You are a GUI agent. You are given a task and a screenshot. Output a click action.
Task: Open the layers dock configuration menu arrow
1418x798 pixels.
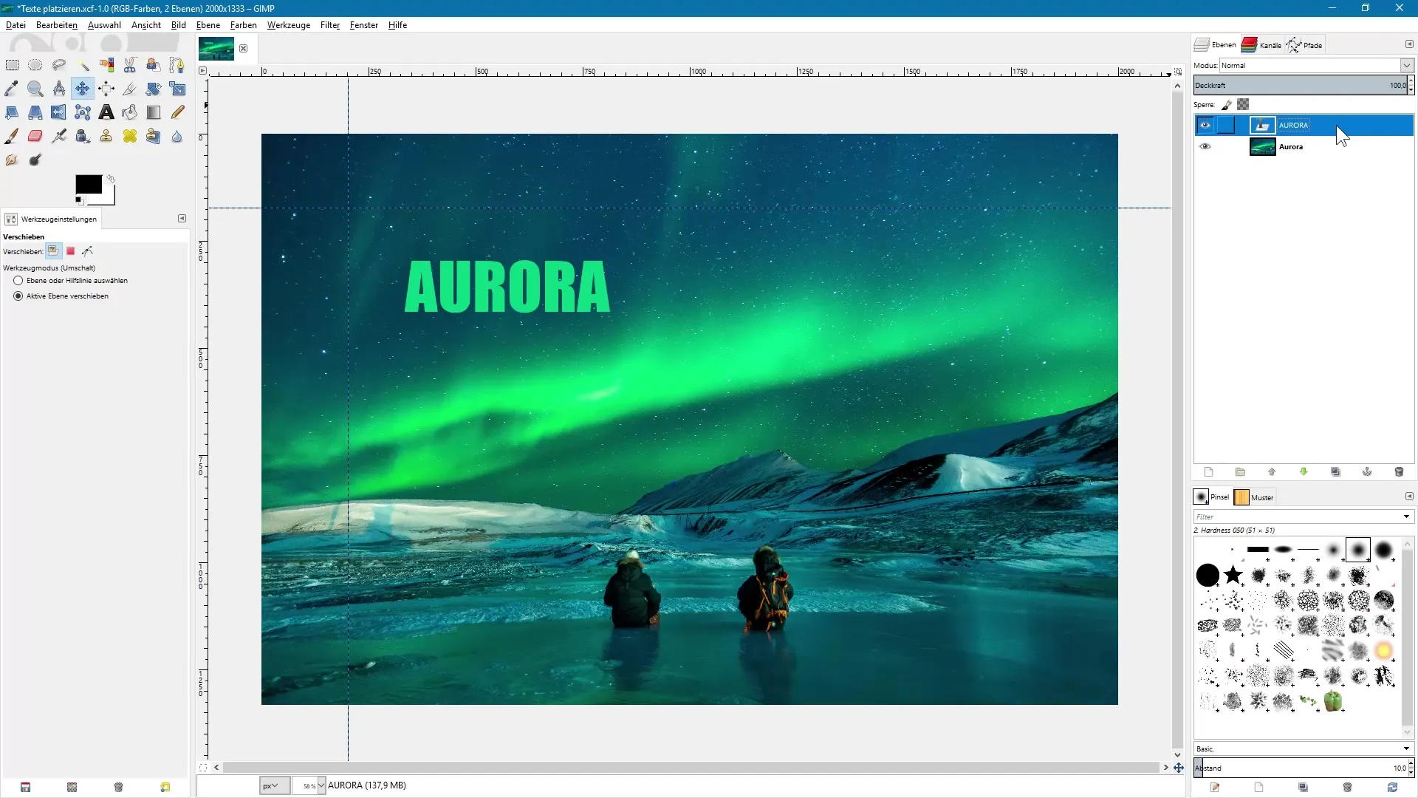(1409, 44)
